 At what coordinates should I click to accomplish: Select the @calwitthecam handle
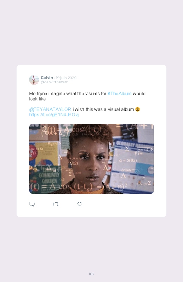click(55, 82)
